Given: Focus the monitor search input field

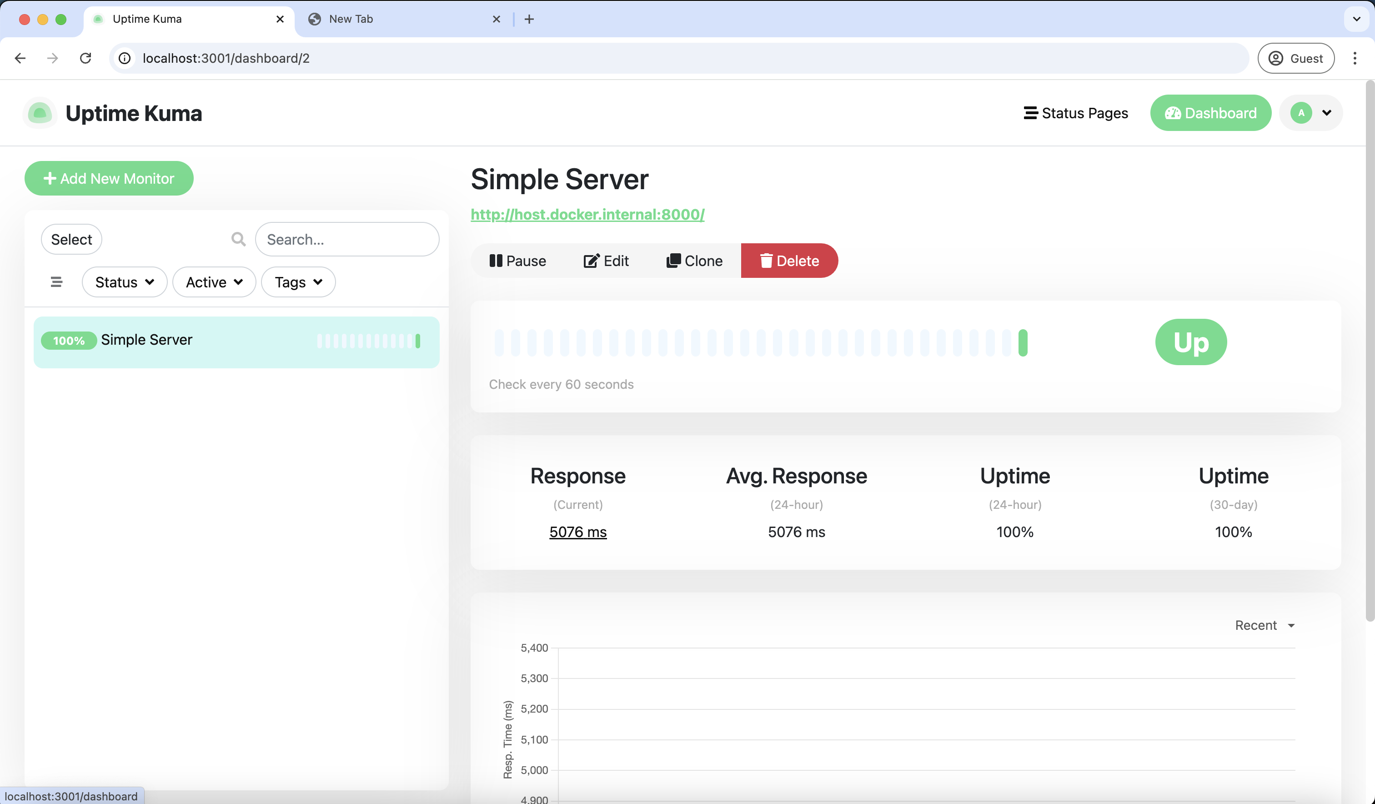Looking at the screenshot, I should 347,239.
